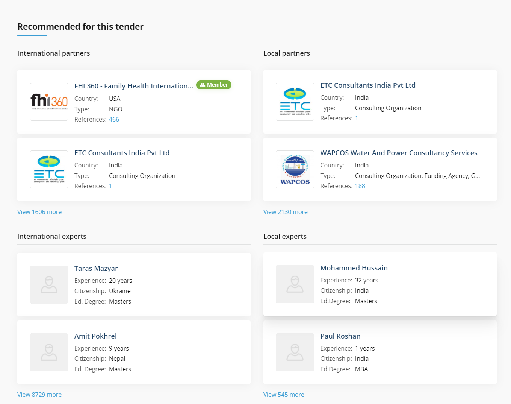Screen dimensions: 511x404
Task: Select the International experts heading
Action: point(52,236)
